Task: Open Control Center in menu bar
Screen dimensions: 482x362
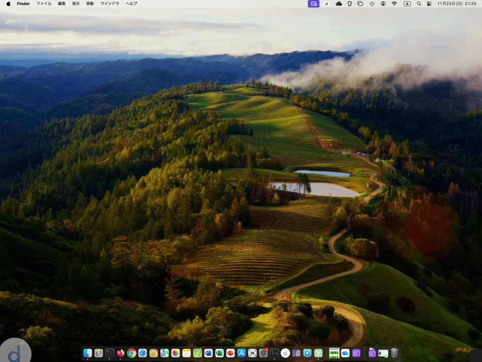Action: point(429,4)
